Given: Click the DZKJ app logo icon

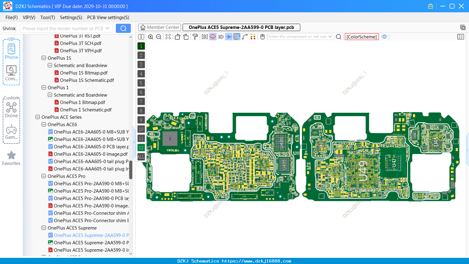Looking at the screenshot, I should tap(7, 6).
